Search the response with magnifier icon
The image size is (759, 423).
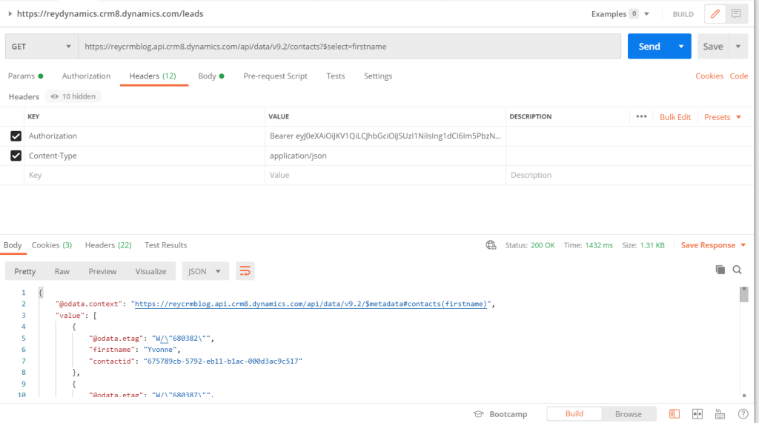coord(738,270)
